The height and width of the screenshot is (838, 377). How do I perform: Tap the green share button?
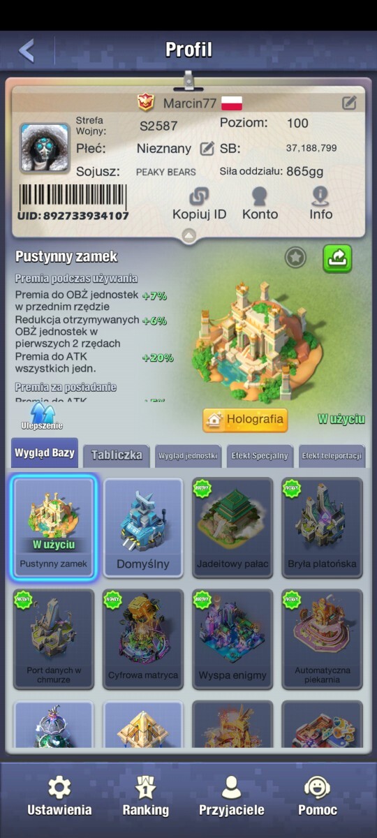337,258
